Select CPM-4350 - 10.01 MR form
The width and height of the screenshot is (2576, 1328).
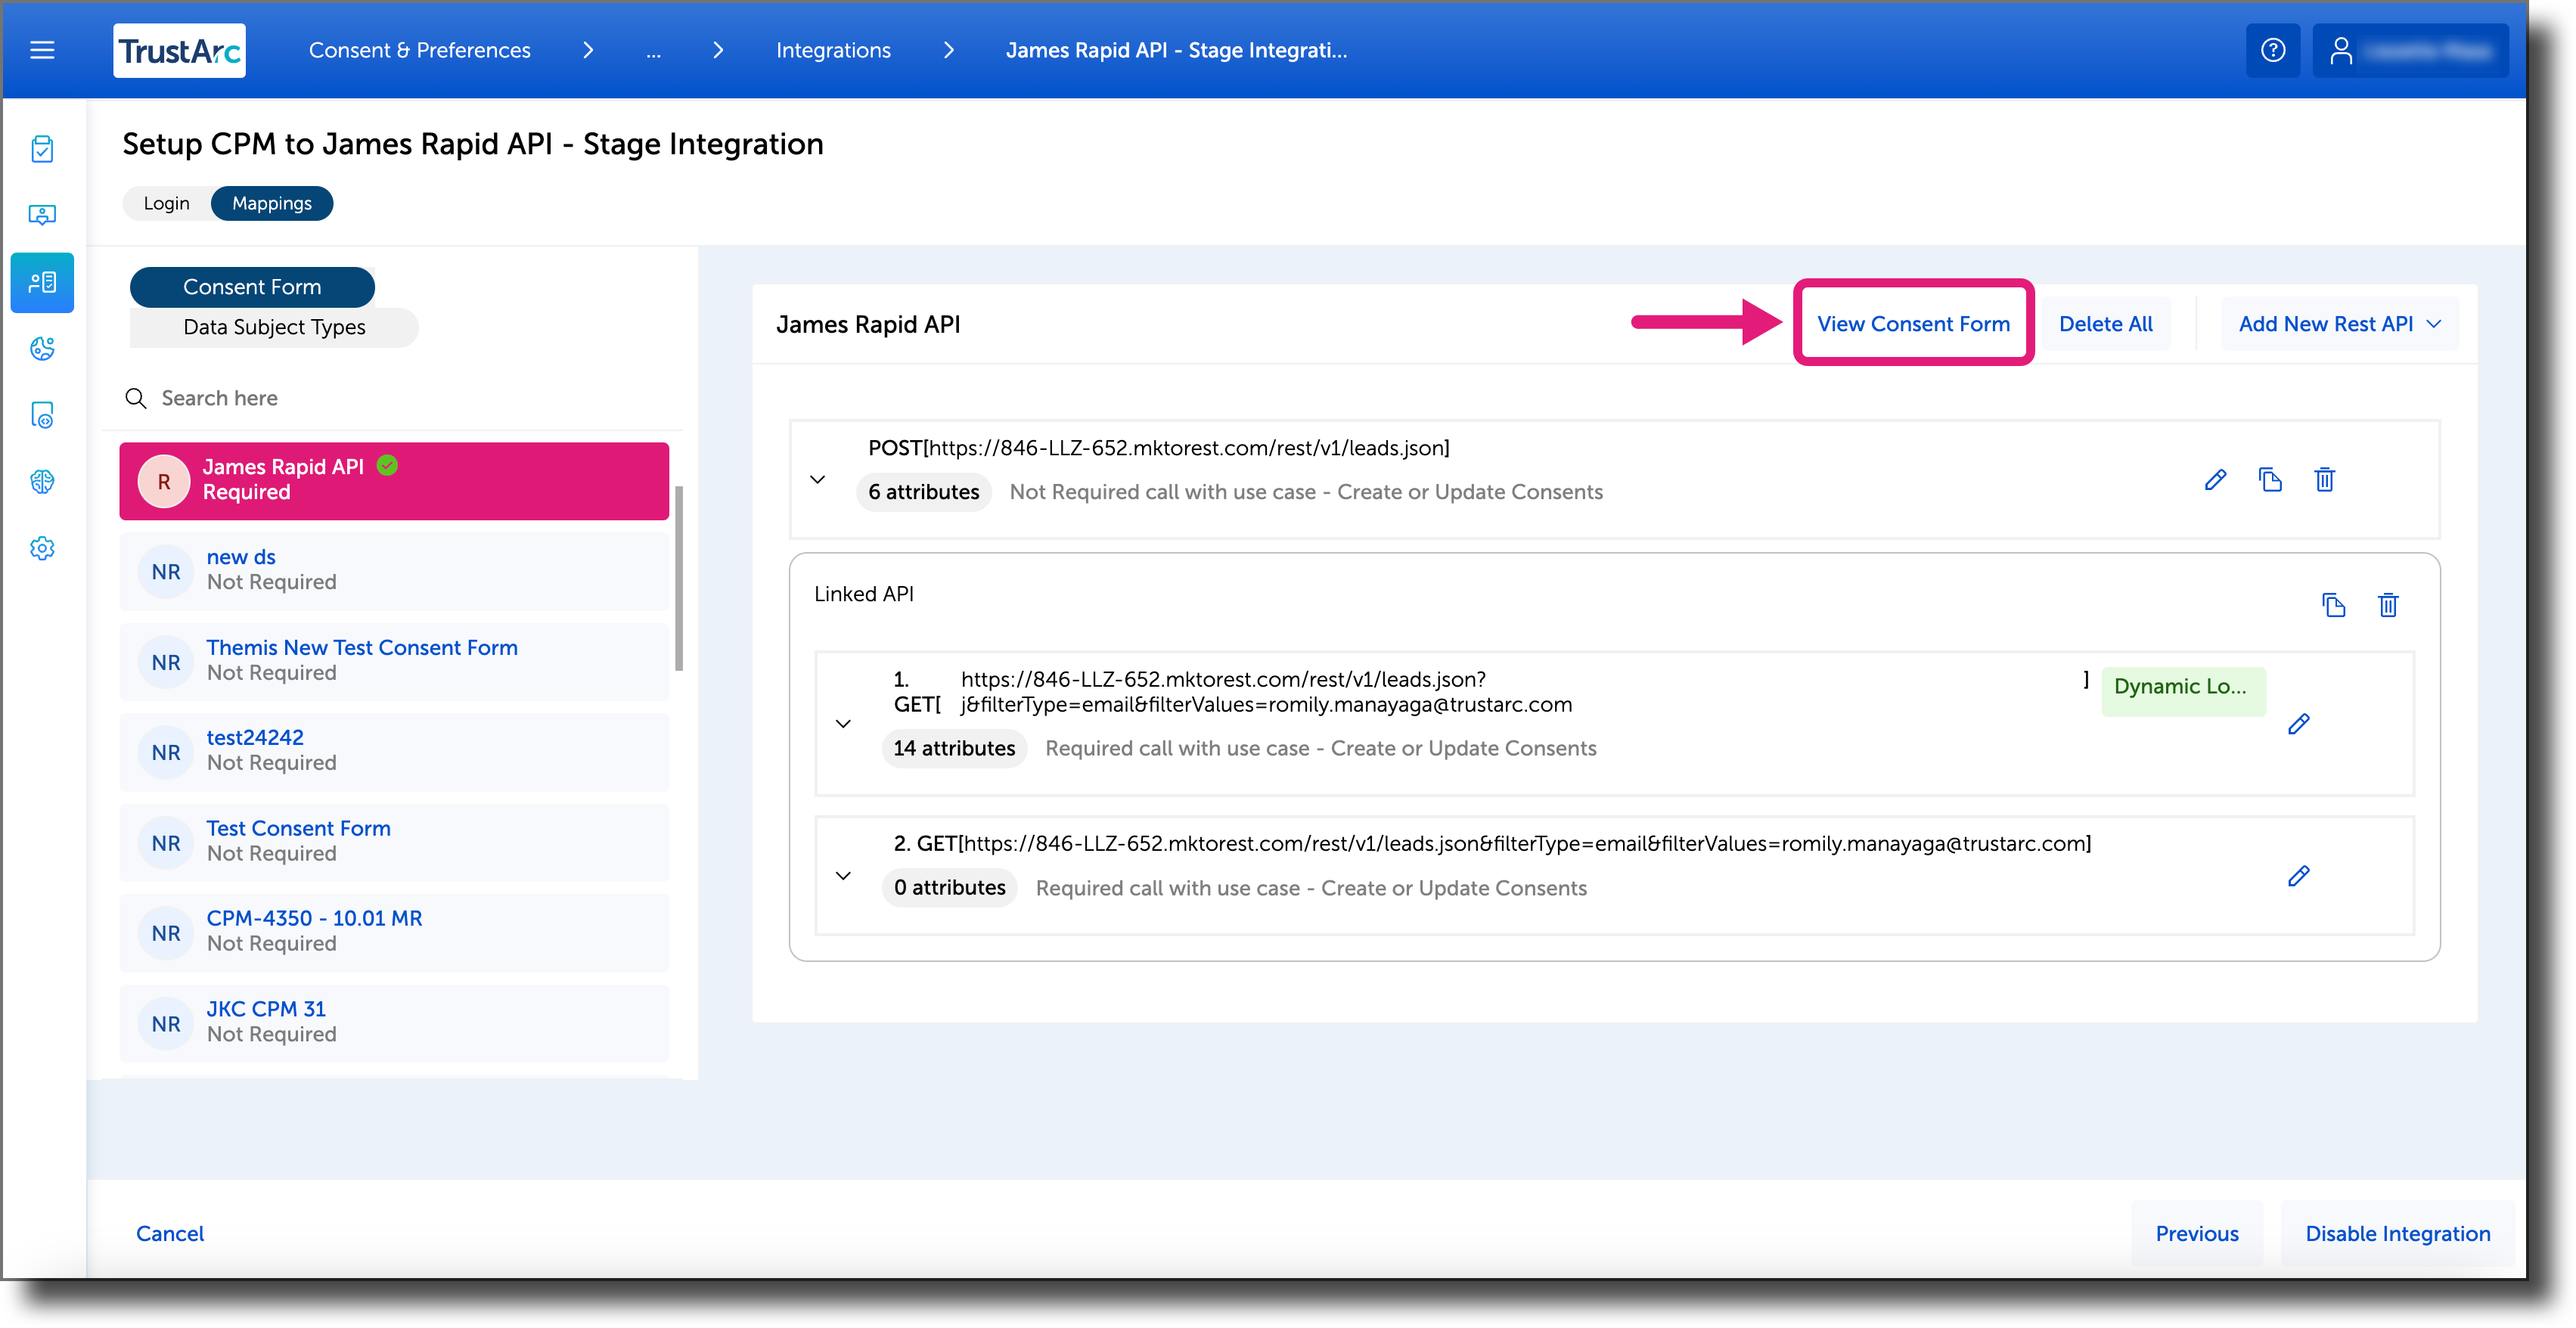394,933
